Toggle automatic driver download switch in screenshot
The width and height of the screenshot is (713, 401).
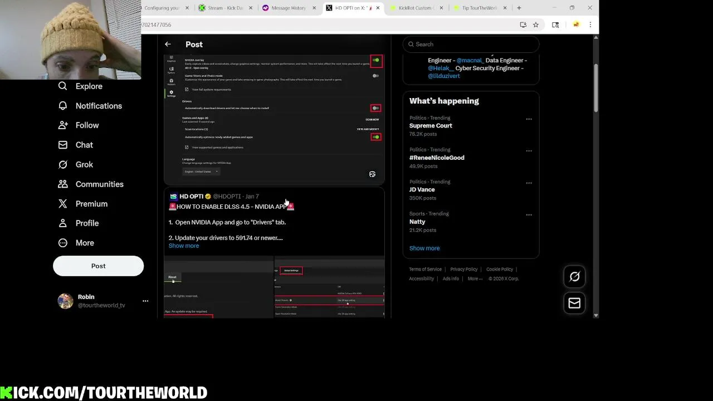click(376, 108)
